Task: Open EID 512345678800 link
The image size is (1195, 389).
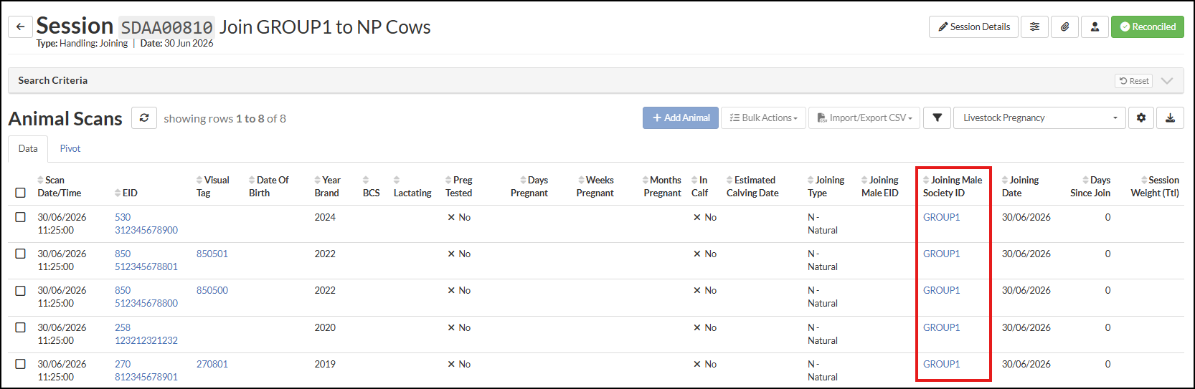Action: (146, 303)
